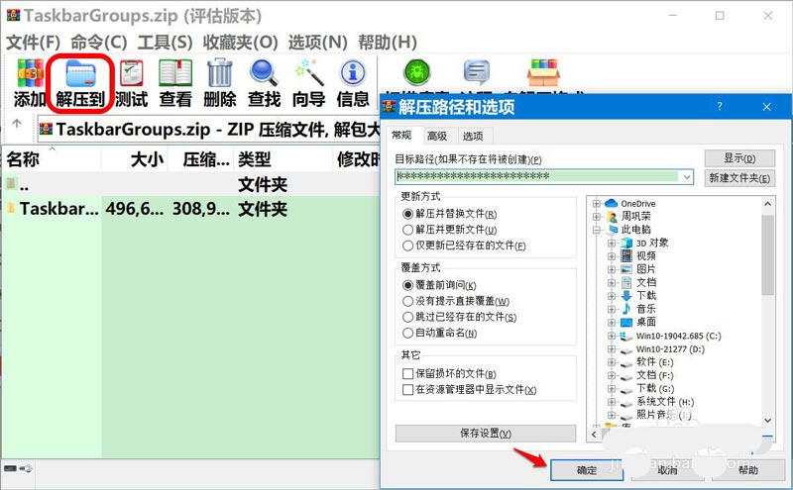Click the self-extracting archive box icon
Image resolution: width=793 pixels, height=490 pixels.
(543, 72)
